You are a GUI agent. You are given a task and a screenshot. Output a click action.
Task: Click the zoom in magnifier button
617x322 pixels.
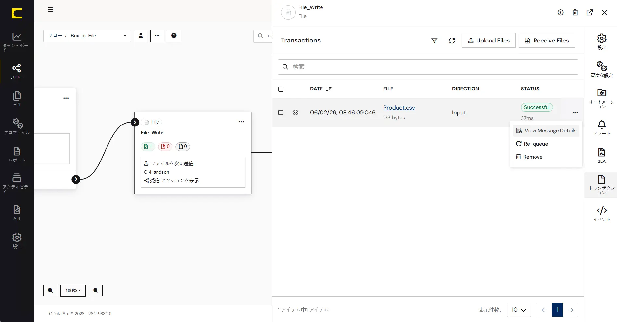(x=50, y=291)
